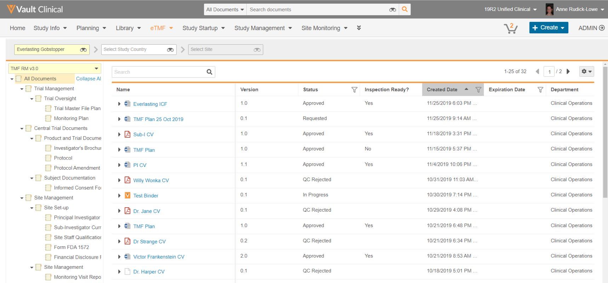
Task: Collapse the Site Set-up tree node
Action: (x=32, y=208)
